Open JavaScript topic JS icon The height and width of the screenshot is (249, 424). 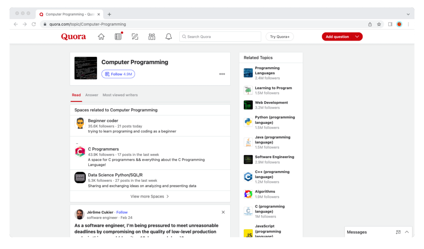pyautogui.click(x=248, y=233)
